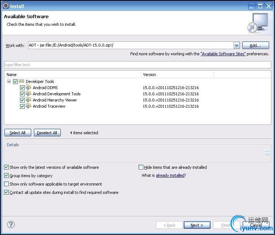Uncheck the Developer Tools category checkbox

[15, 81]
